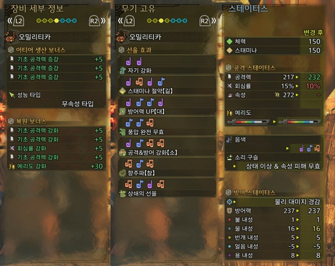Viewport: 335px width, 266px height.
Task: Go to previous page with left L2 arrows
Action: (x=15, y=20)
